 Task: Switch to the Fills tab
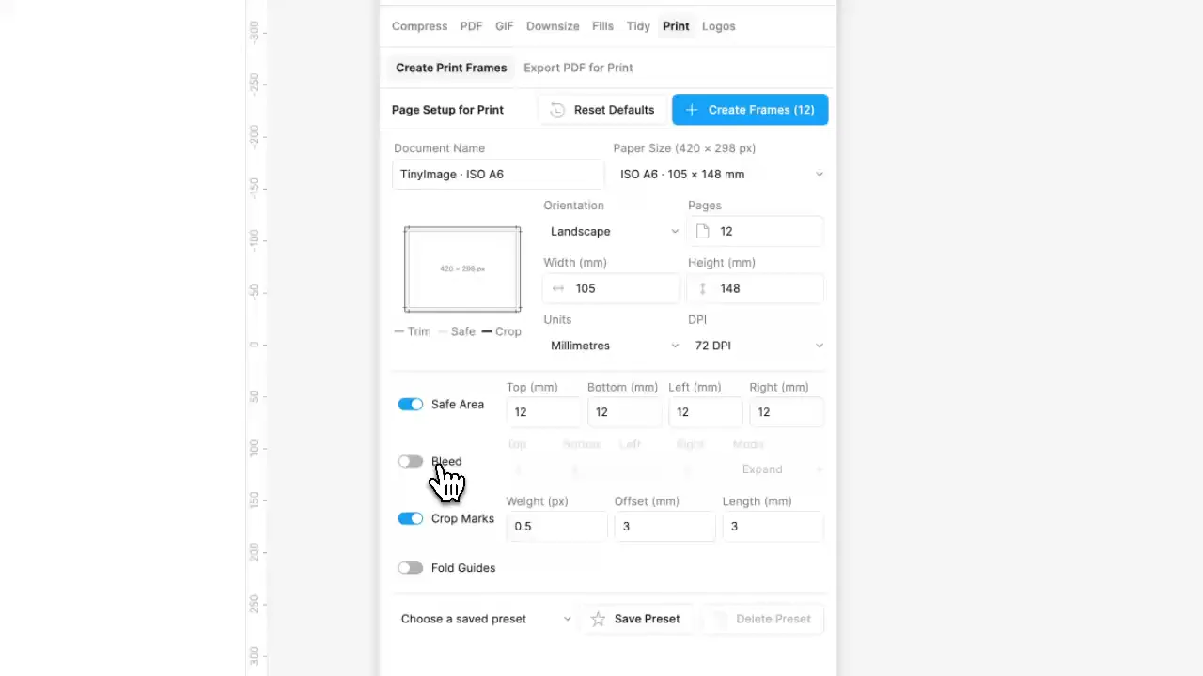(602, 26)
